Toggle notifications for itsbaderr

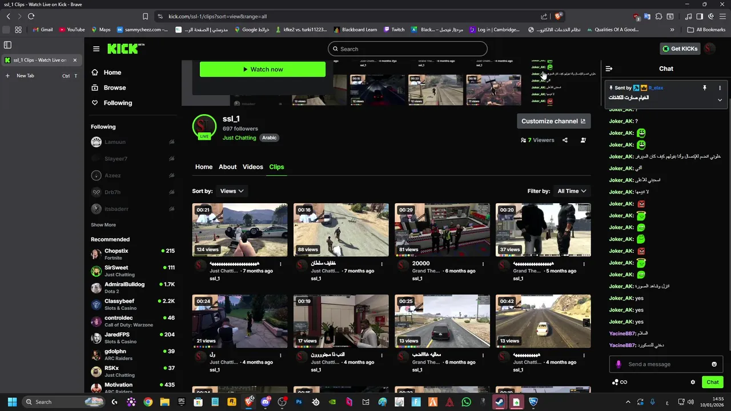click(x=171, y=209)
